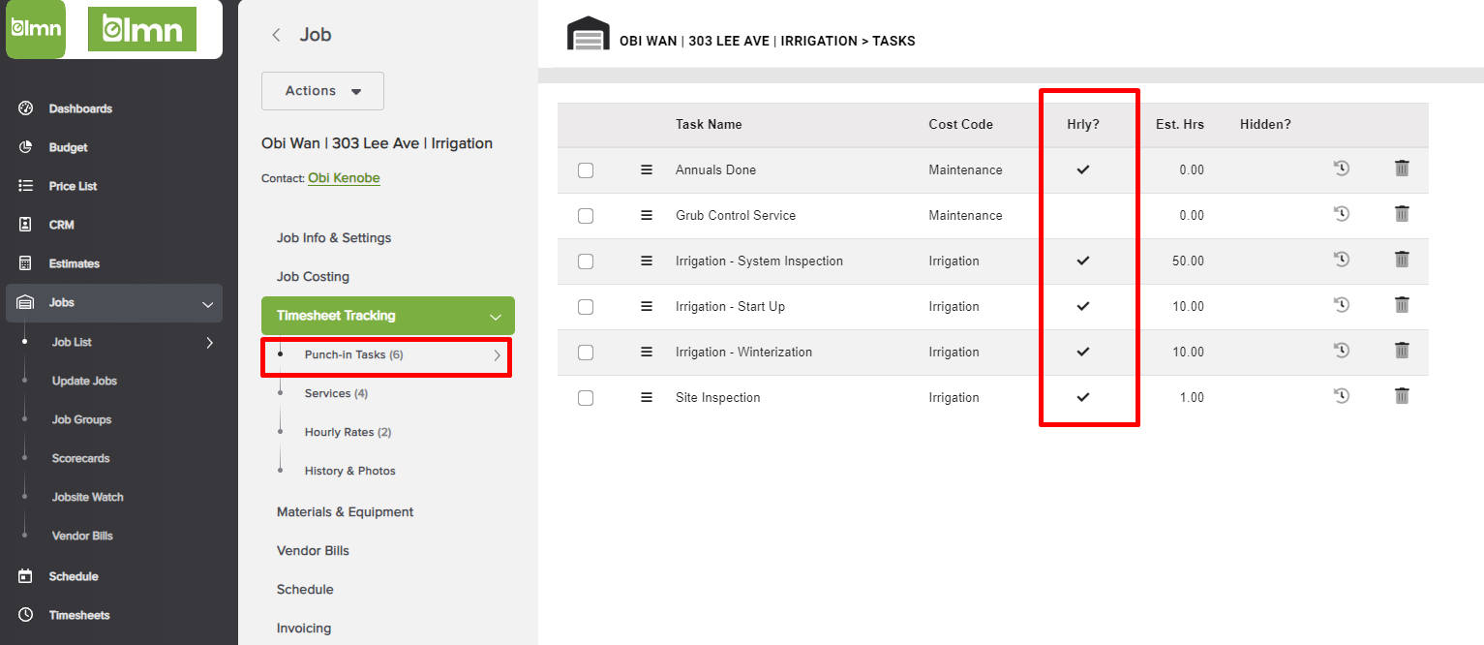Grab reorder handle for Irrigation - Start Up
Image resolution: width=1484 pixels, height=645 pixels.
[x=647, y=306]
